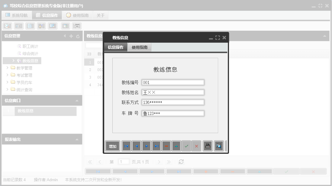Click the first-record navigation icon in the dialog

126,146
